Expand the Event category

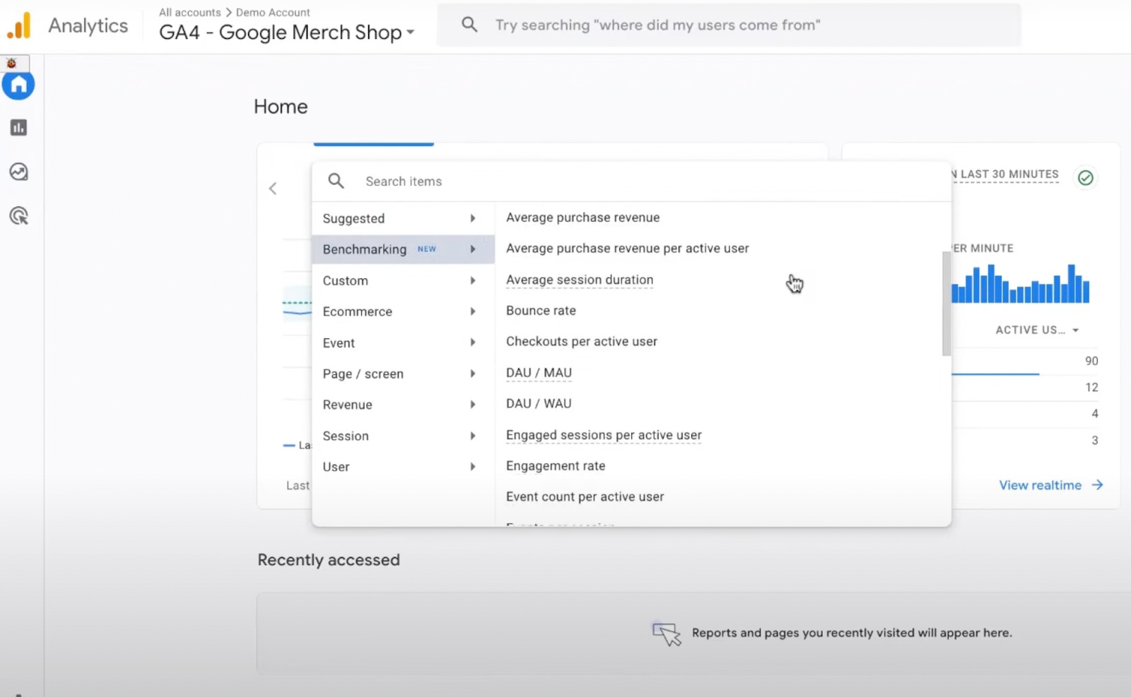coord(403,342)
